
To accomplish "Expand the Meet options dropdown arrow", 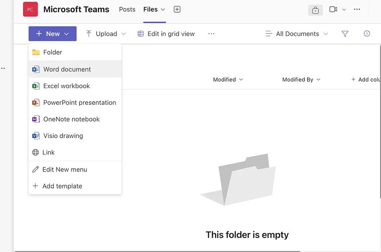I will pos(344,10).
